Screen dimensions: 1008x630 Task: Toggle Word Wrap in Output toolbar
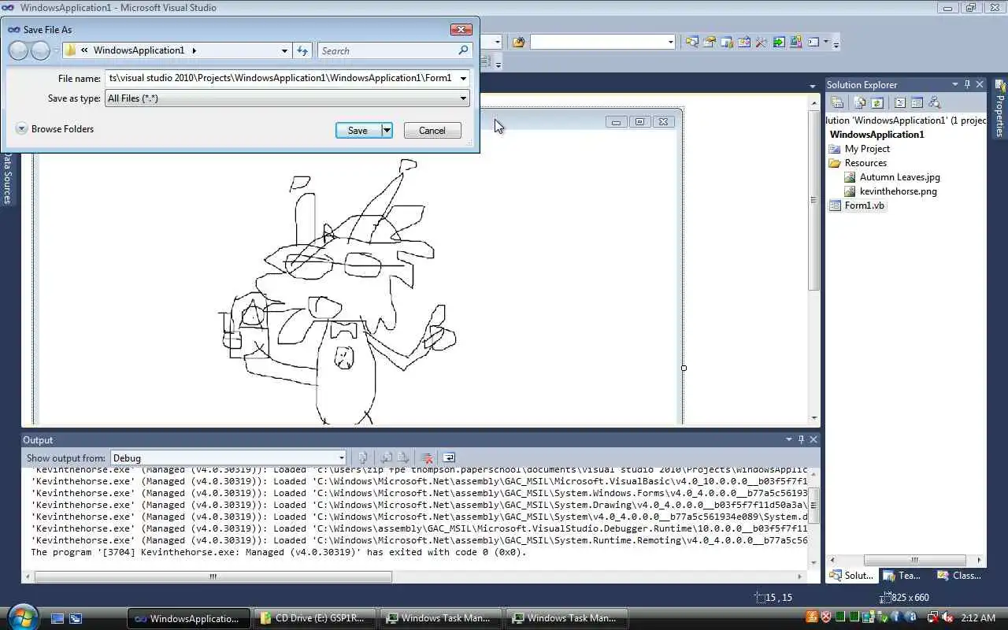tap(449, 458)
